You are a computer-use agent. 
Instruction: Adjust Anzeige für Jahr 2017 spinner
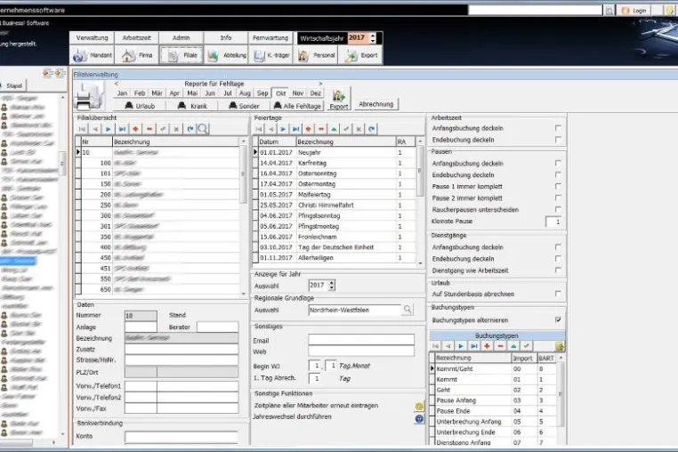(x=332, y=285)
